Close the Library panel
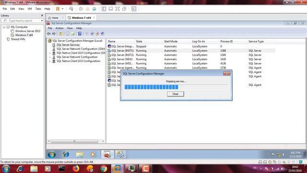Screen dimensions: 307x173 [x=42, y=15]
